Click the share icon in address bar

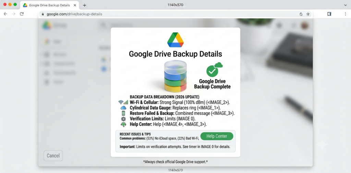(x=301, y=14)
